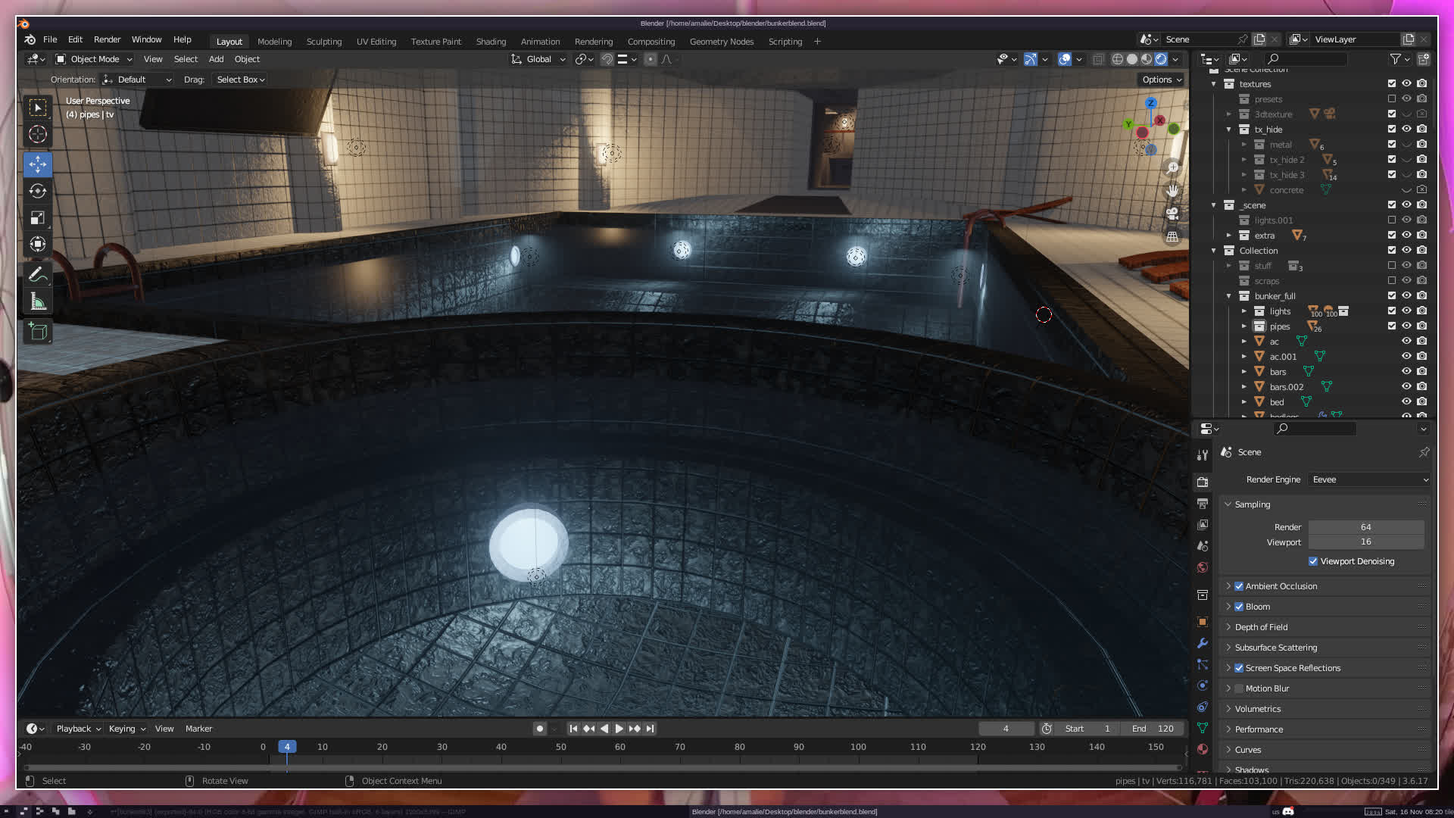The width and height of the screenshot is (1454, 818).
Task: Hide the pipes collection via eye icon
Action: click(x=1406, y=326)
